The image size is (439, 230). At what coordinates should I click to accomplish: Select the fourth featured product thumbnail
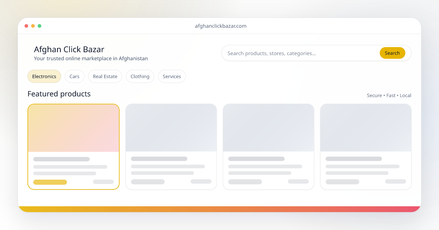point(366,128)
